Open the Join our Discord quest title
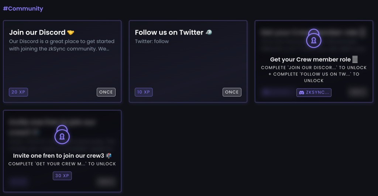 point(37,32)
